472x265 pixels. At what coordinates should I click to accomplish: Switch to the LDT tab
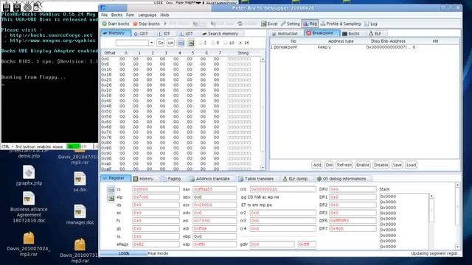tap(187, 34)
